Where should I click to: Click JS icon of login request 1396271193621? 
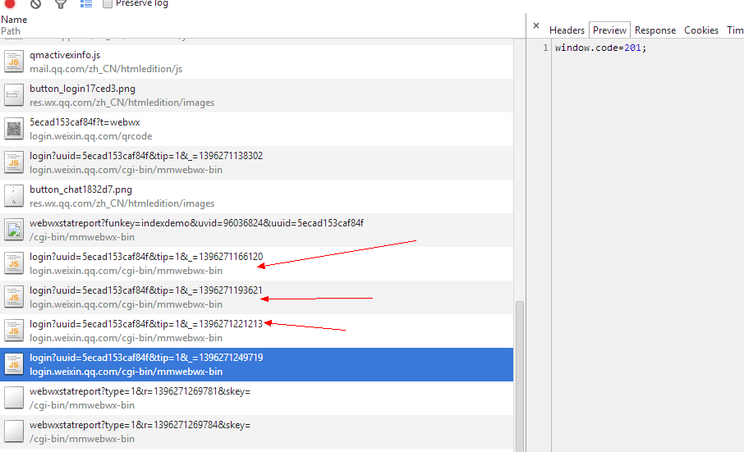pos(14,297)
